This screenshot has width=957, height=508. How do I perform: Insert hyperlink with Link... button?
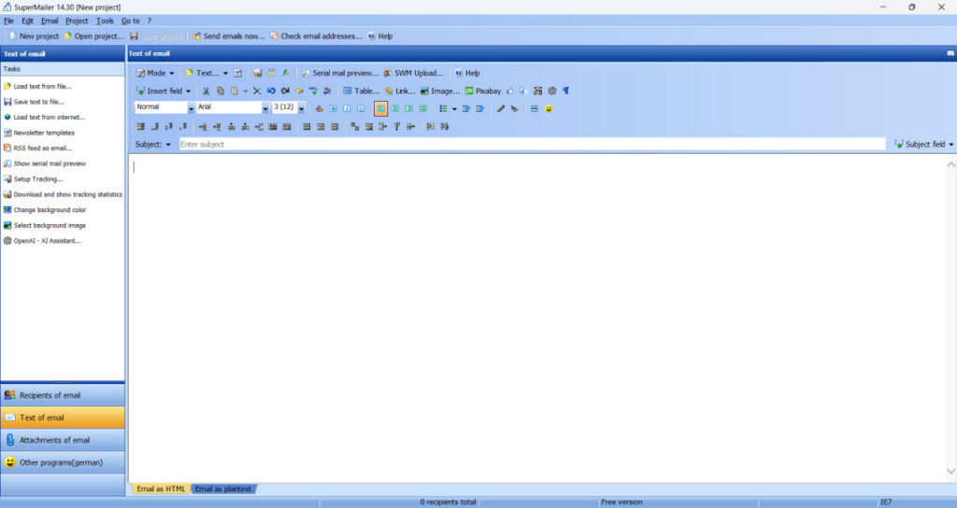[x=400, y=91]
